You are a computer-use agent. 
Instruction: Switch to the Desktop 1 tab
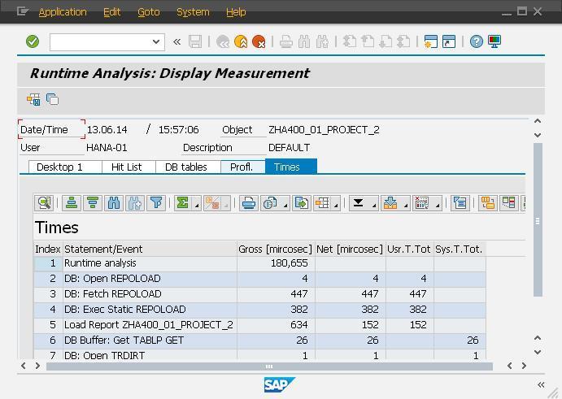pyautogui.click(x=65, y=167)
